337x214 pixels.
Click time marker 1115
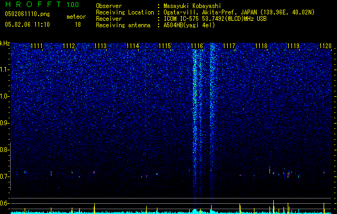click(x=165, y=46)
